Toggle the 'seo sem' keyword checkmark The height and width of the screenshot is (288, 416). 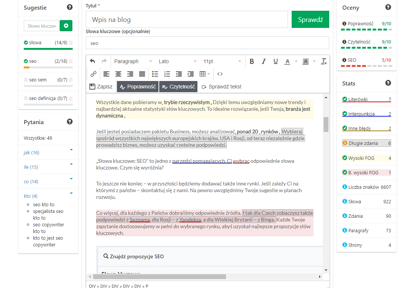26,80
